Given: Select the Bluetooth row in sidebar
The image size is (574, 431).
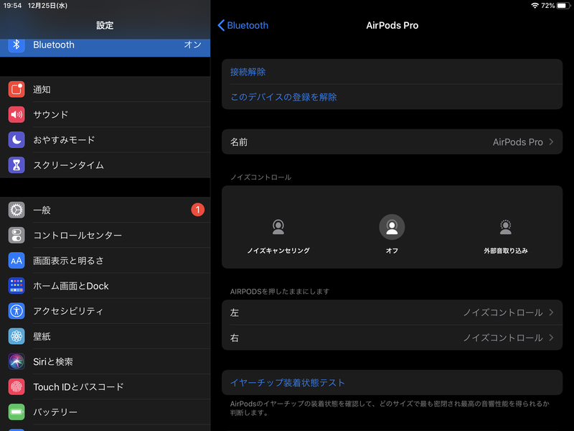Looking at the screenshot, I should pos(105,47).
